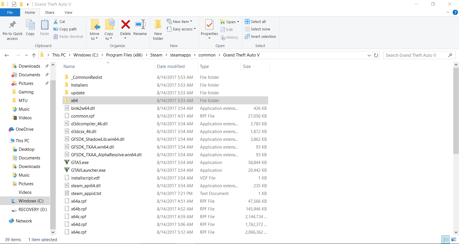Click the search magnifier icon
This screenshot has height=244, width=459.
tap(450, 55)
